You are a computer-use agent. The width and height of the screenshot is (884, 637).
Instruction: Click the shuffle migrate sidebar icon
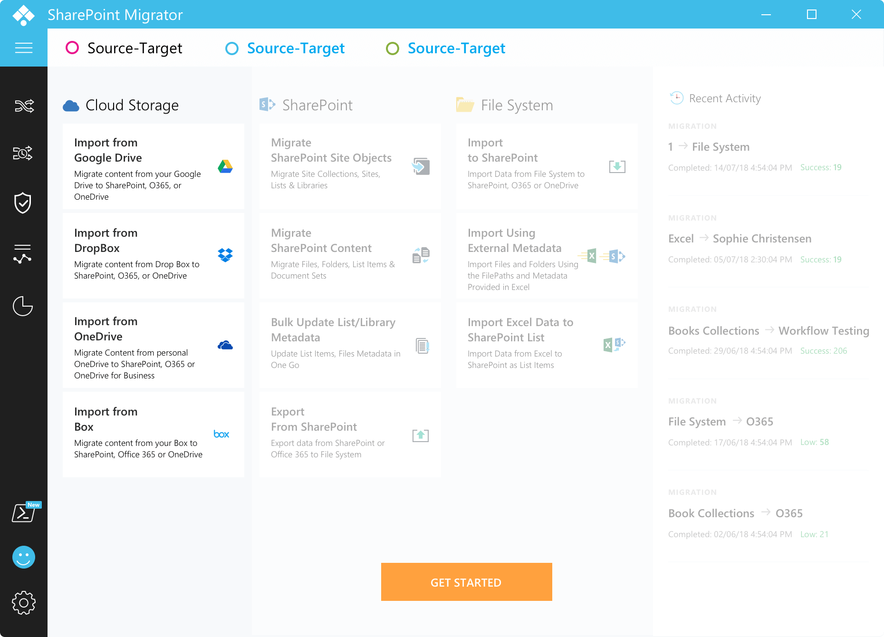(24, 106)
